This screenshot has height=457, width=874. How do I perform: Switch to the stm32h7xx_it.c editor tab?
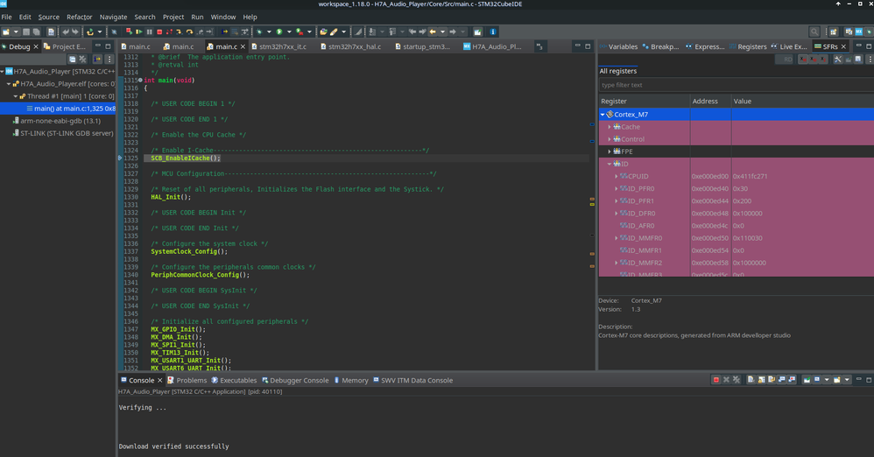[278, 46]
